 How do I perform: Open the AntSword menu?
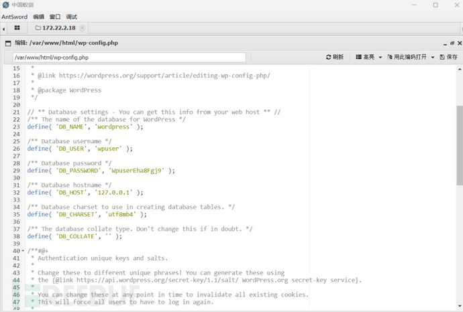(x=14, y=17)
